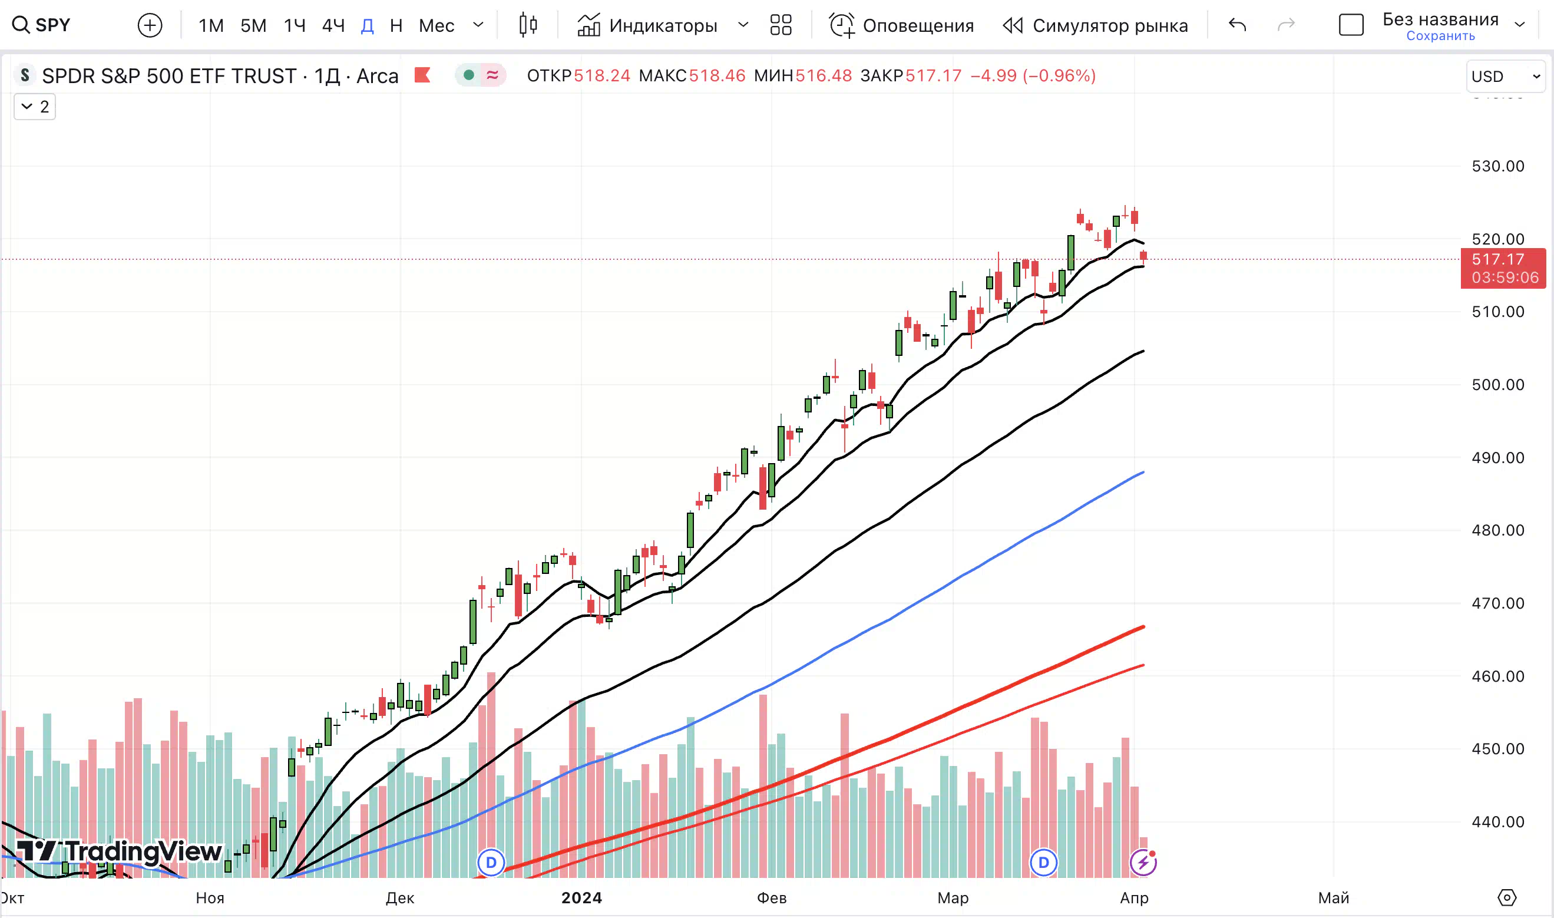
Task: Click the ОТКР value 518.24
Action: [601, 75]
